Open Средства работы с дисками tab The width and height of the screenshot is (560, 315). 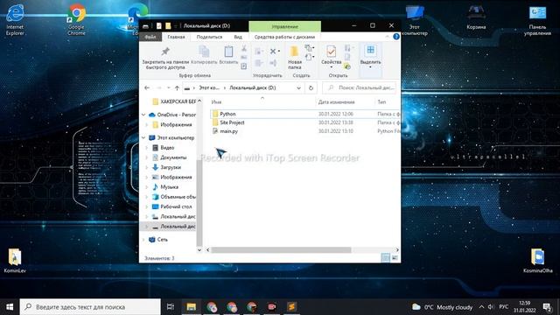(284, 37)
